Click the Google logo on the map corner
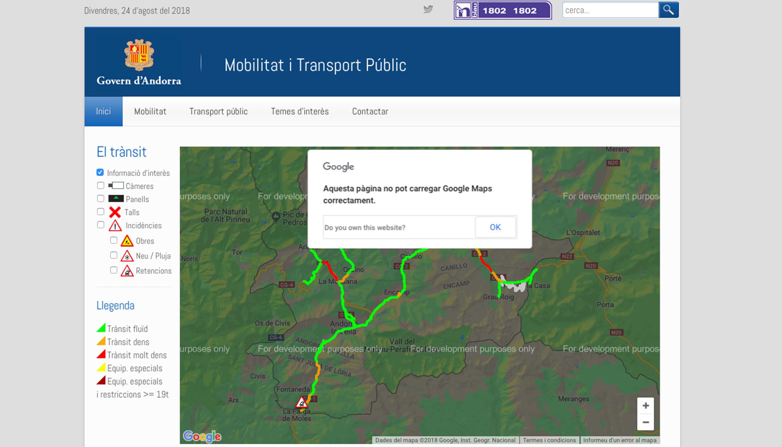 click(202, 436)
